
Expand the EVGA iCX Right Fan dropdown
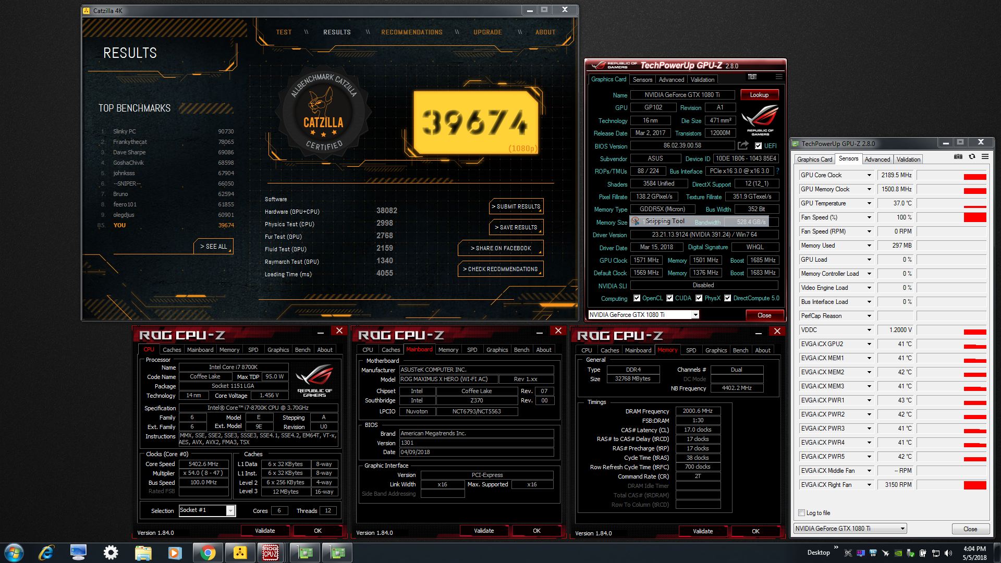coord(869,485)
